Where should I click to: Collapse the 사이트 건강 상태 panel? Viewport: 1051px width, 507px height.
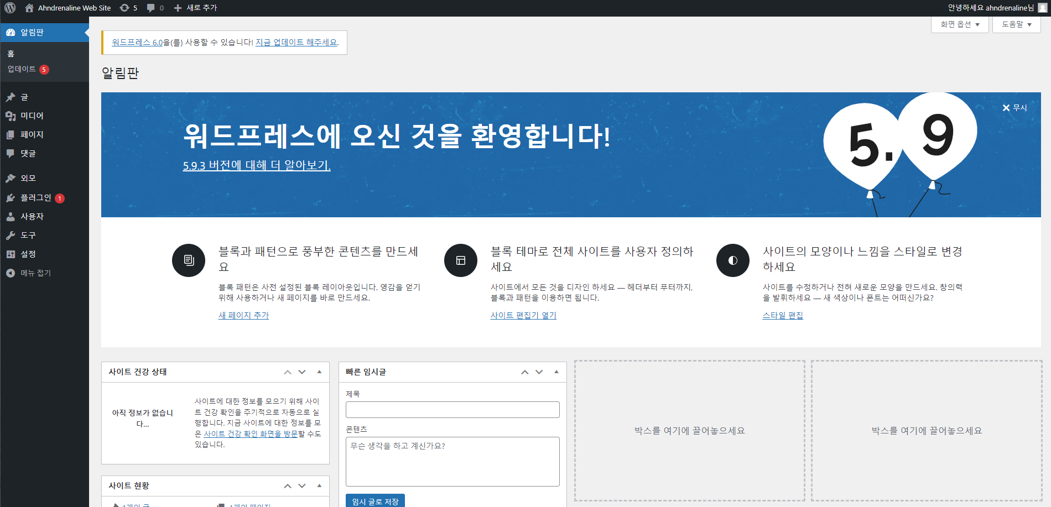pos(319,372)
